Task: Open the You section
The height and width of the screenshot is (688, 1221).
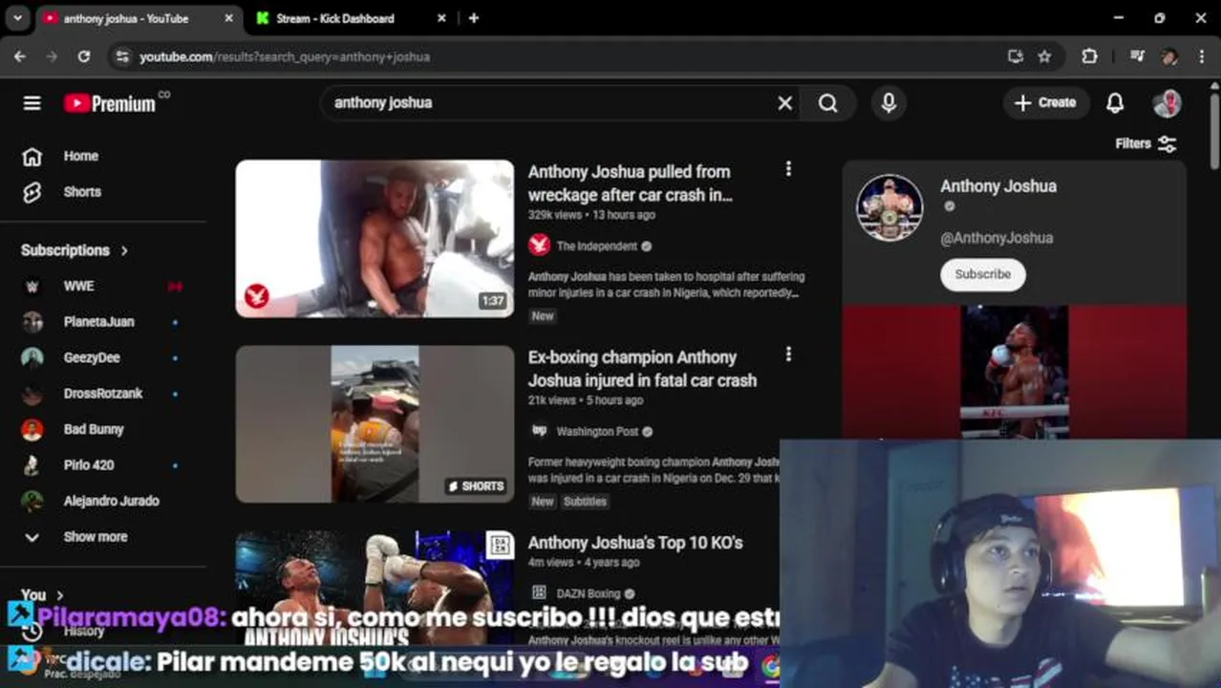Action: point(43,594)
